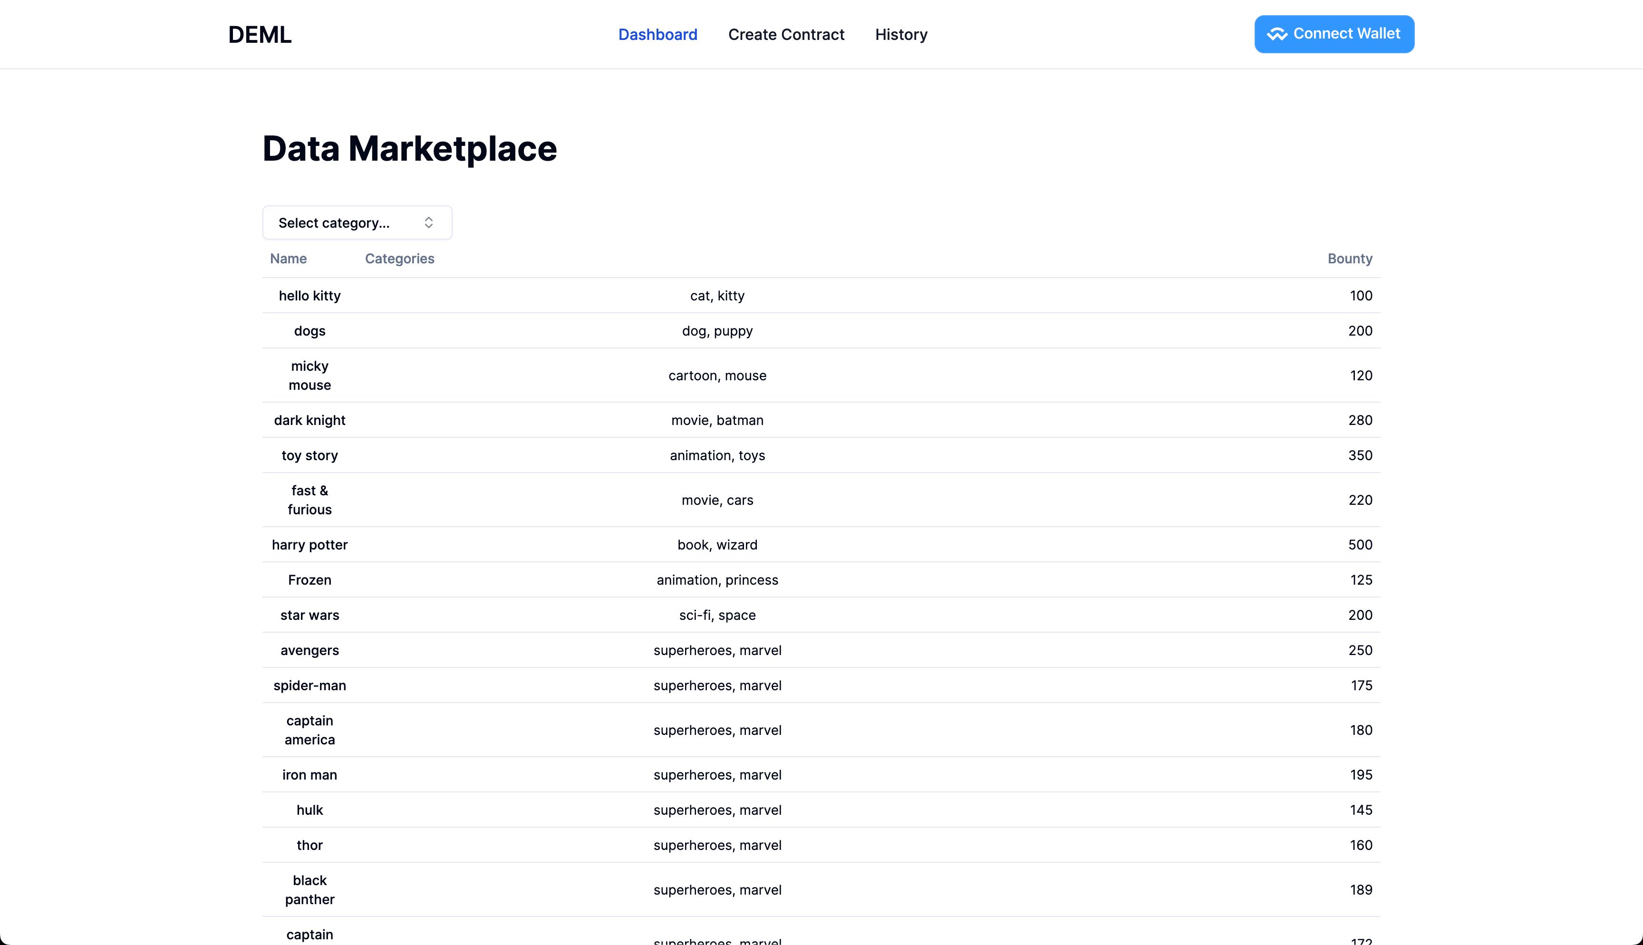Click the Name column header
This screenshot has height=945, width=1643.
(288, 258)
